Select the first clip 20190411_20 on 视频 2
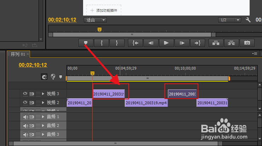The height and width of the screenshot is (146, 262). (x=80, y=103)
